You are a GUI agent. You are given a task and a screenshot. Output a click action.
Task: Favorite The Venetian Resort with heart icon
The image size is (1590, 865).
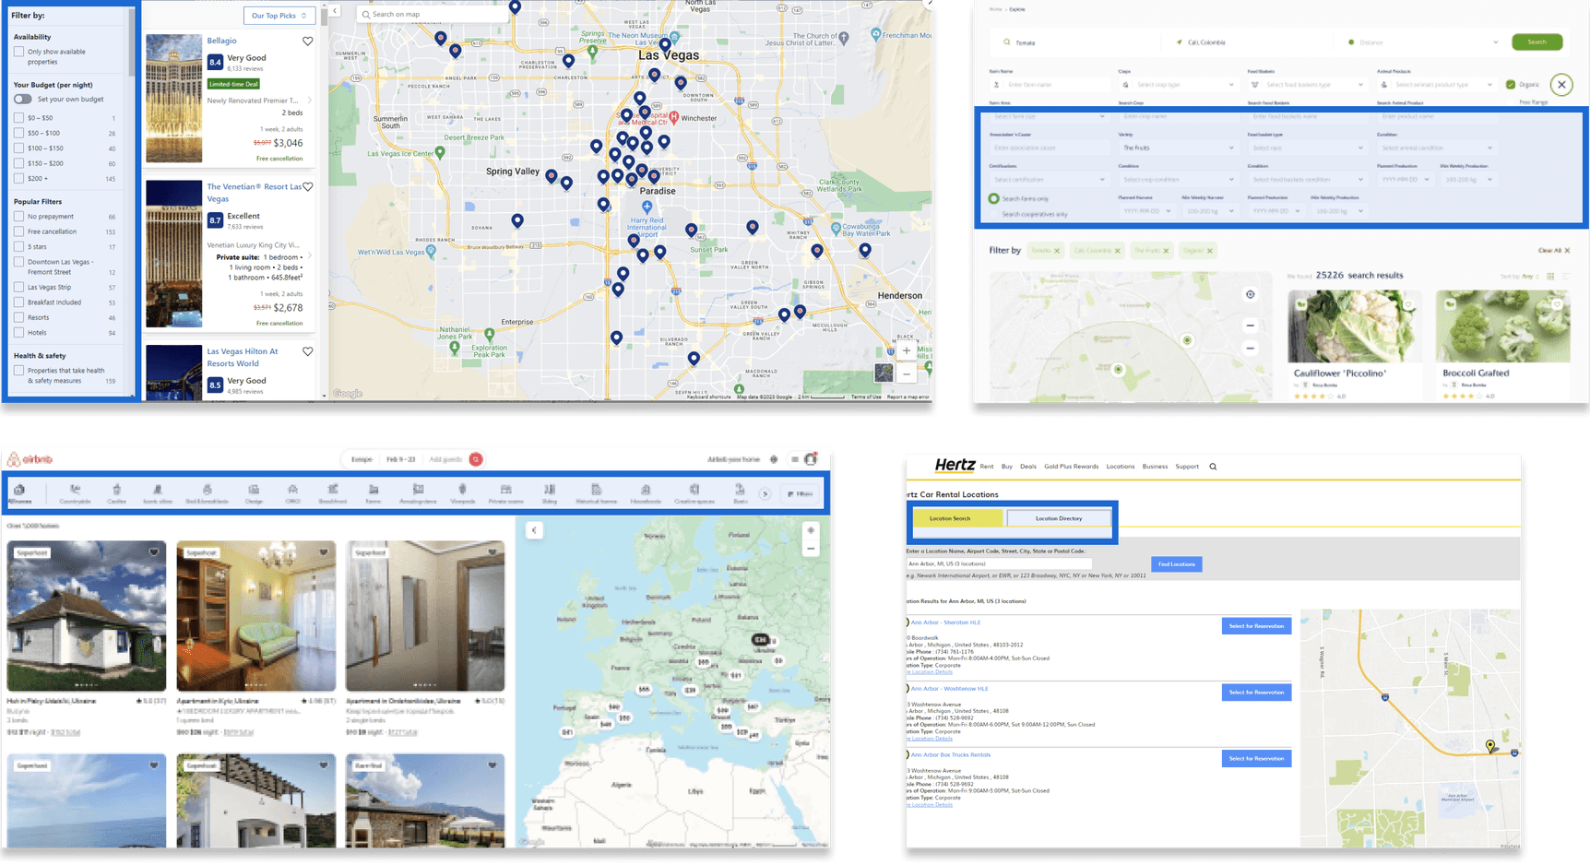click(308, 187)
